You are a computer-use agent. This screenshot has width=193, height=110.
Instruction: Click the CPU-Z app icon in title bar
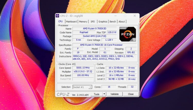click(57, 16)
